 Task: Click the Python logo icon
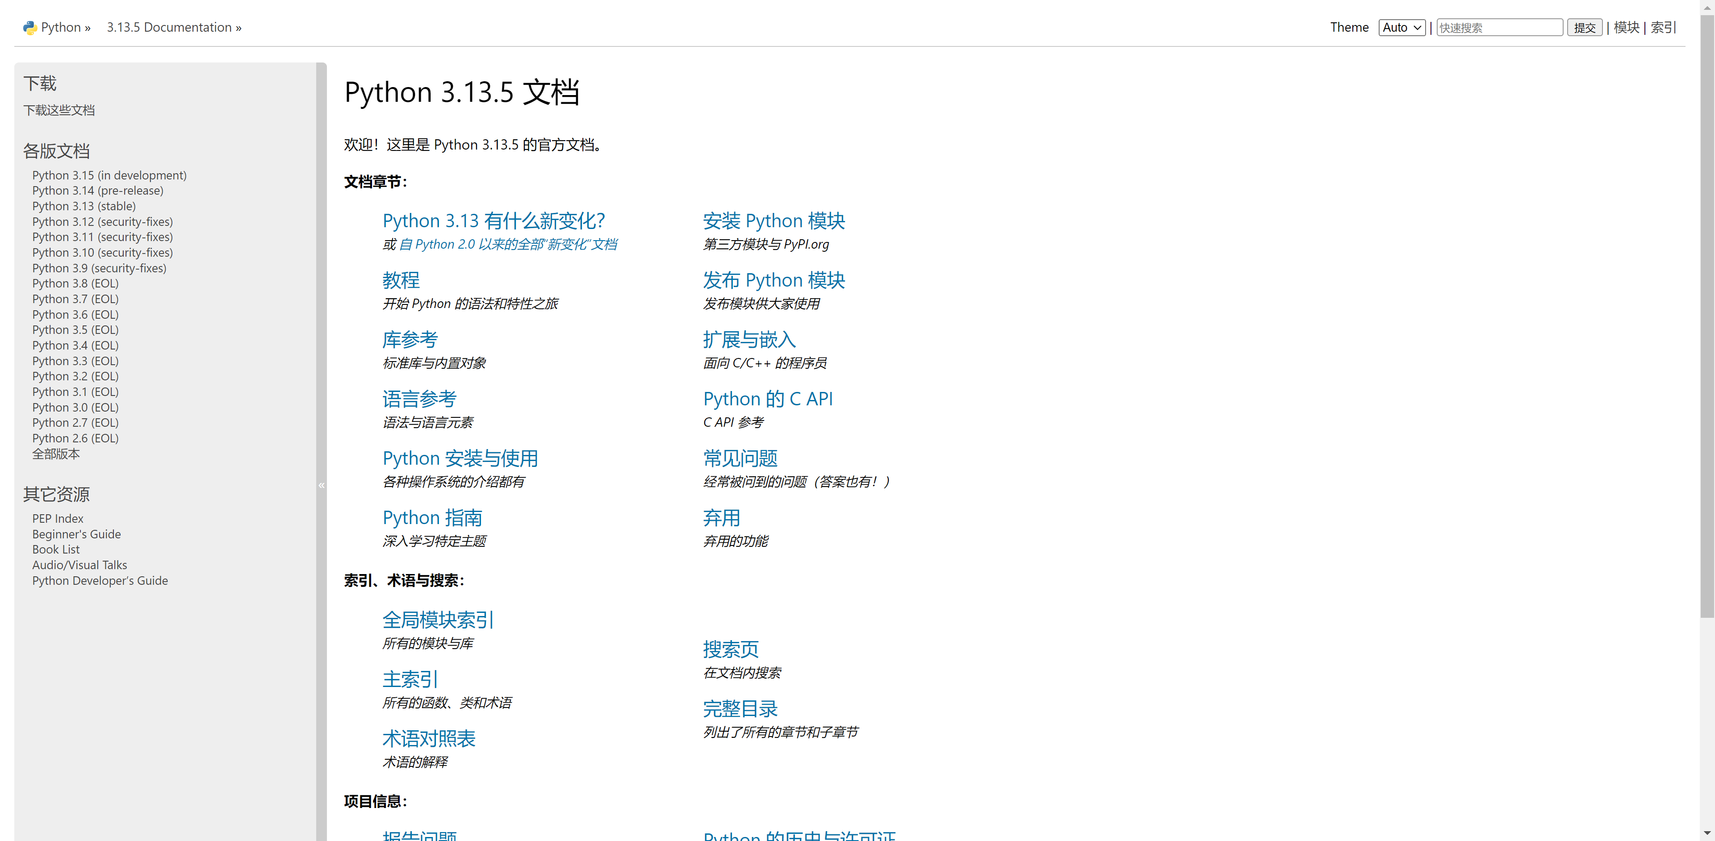point(29,27)
